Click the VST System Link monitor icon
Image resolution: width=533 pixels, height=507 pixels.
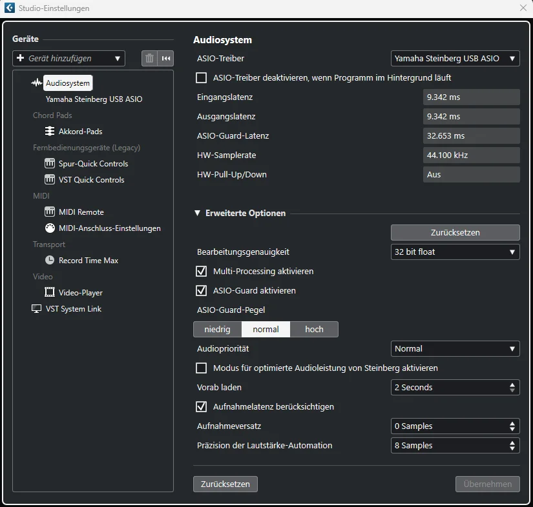point(36,309)
